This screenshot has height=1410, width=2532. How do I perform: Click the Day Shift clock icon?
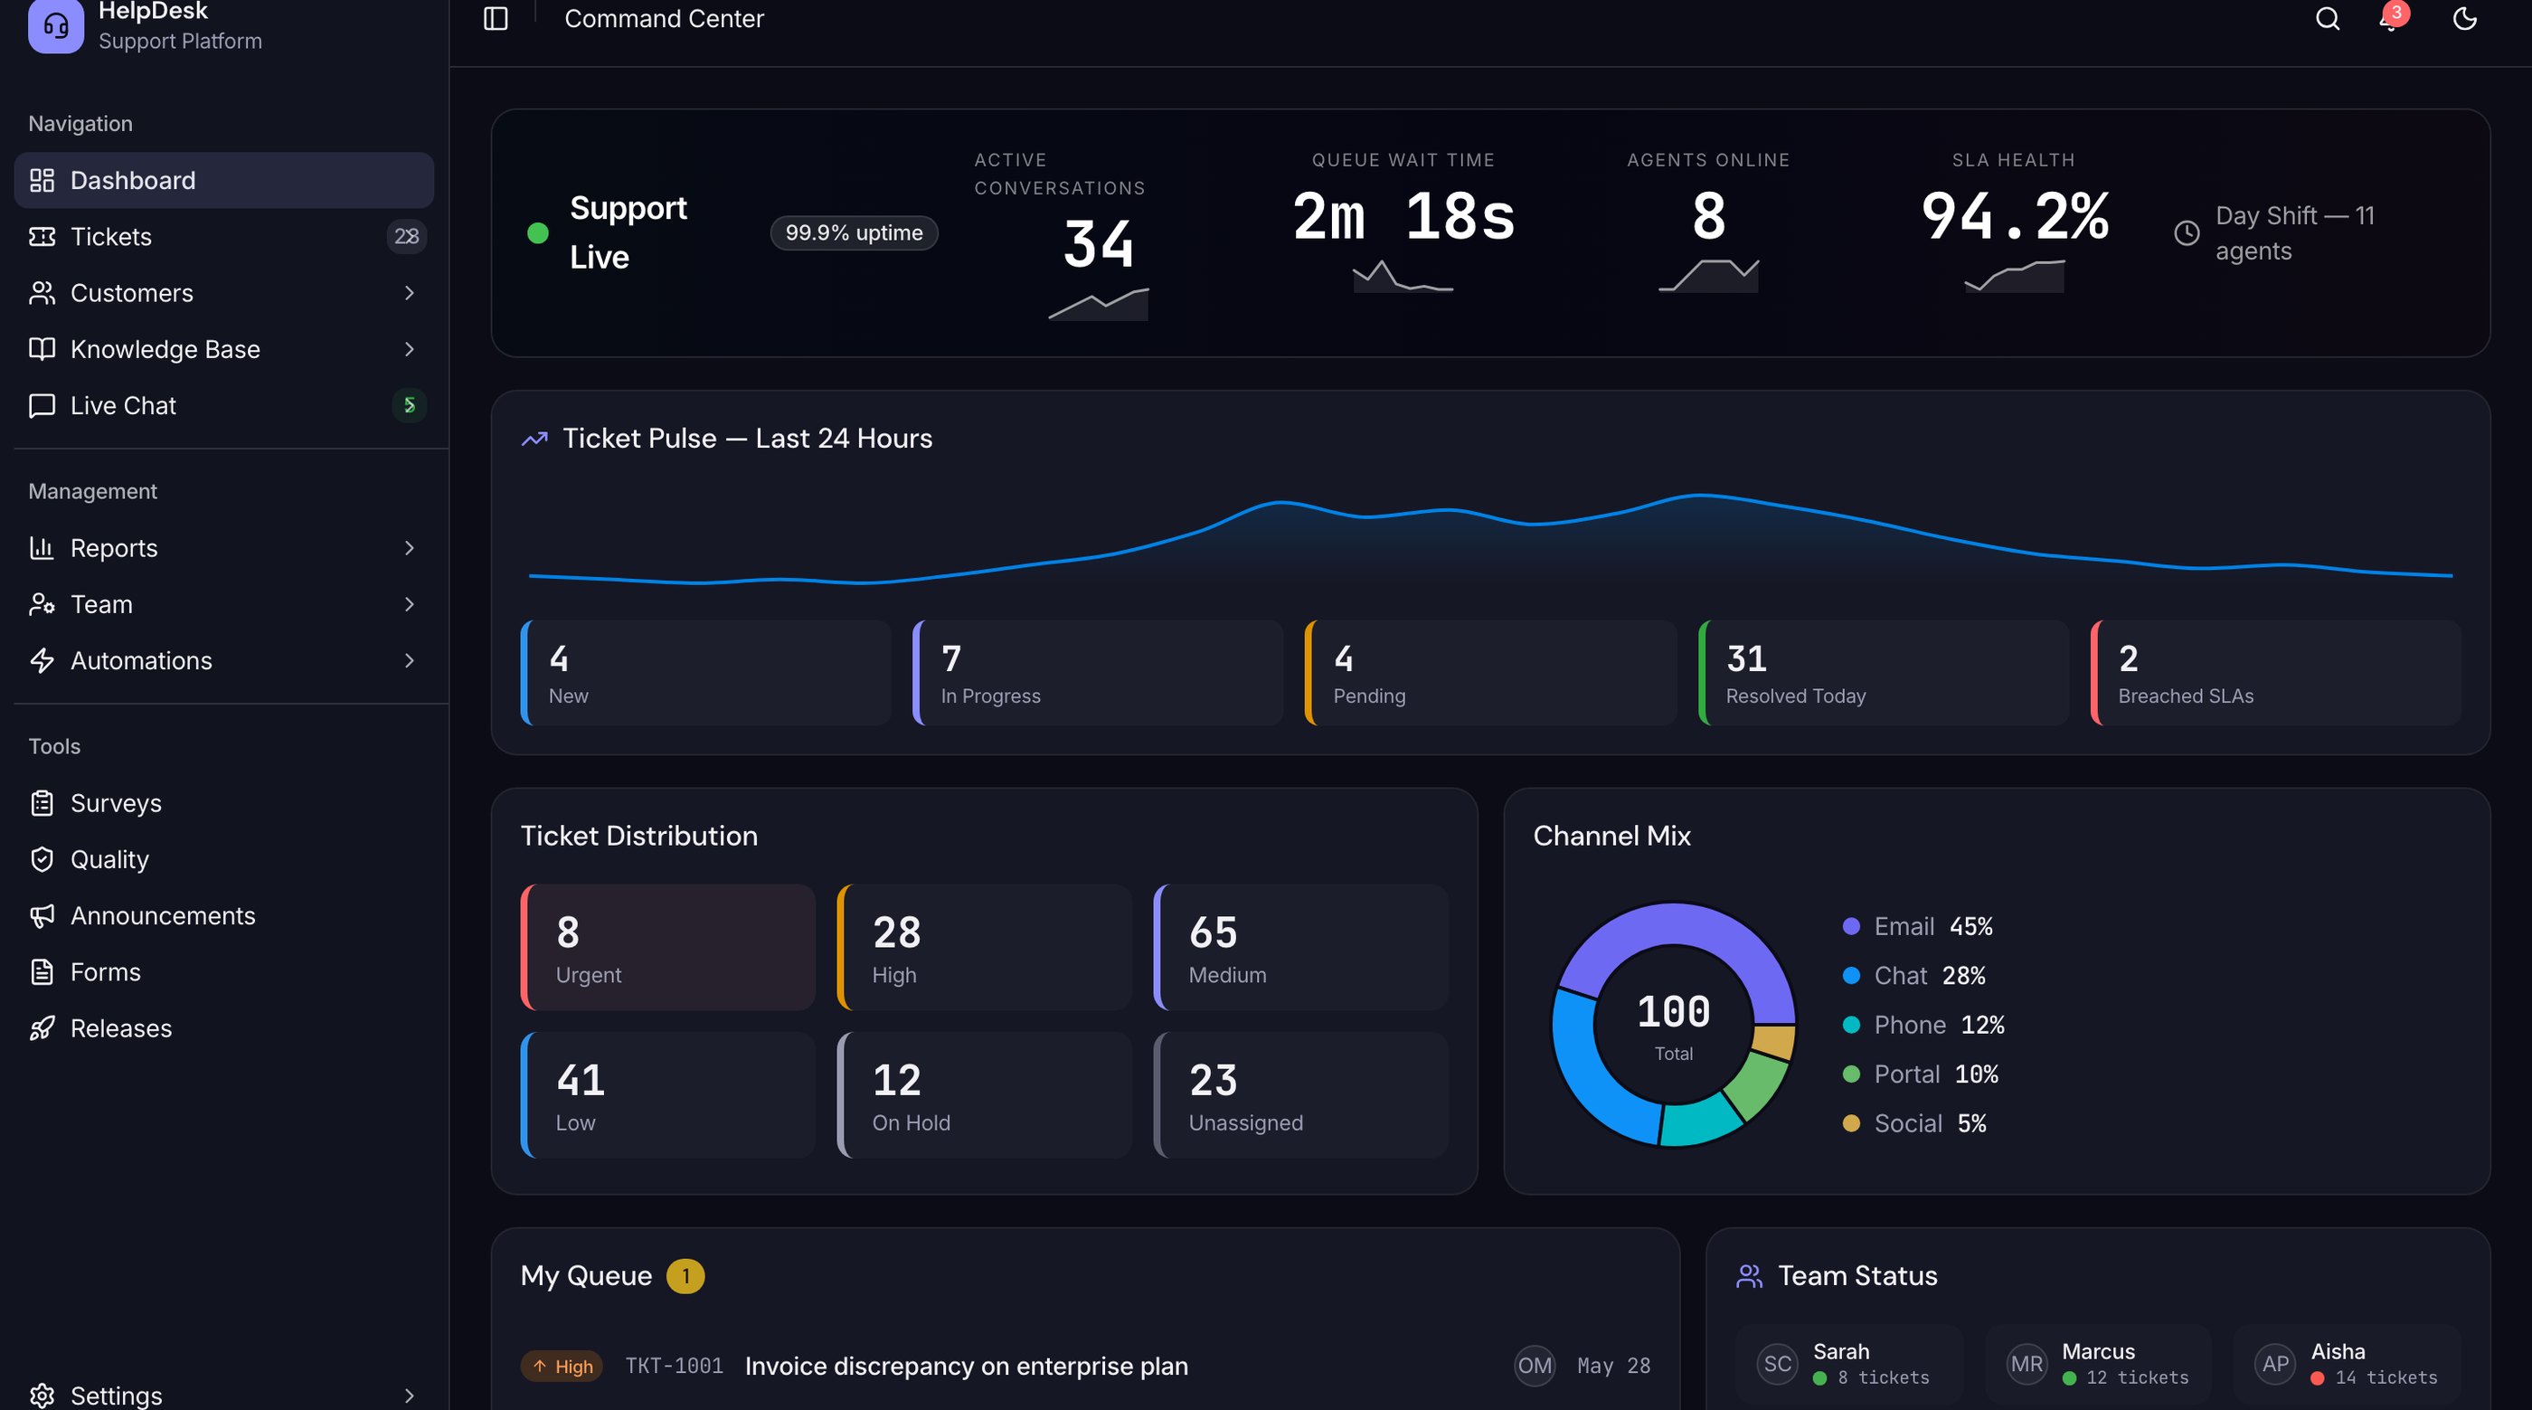(x=2186, y=233)
